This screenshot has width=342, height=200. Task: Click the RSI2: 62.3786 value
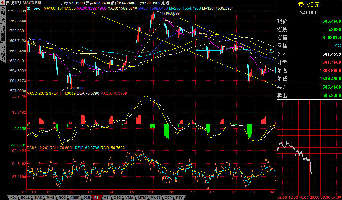tap(87, 148)
